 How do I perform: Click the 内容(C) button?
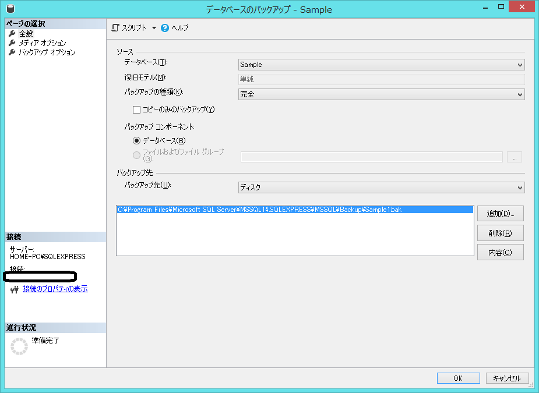501,253
